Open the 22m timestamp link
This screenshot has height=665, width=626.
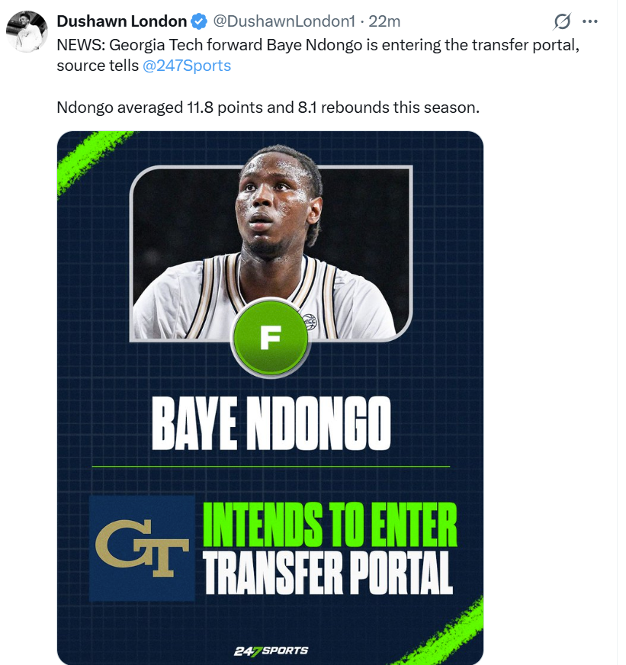tap(384, 21)
